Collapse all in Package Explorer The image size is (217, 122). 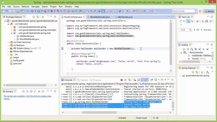pos(34,17)
